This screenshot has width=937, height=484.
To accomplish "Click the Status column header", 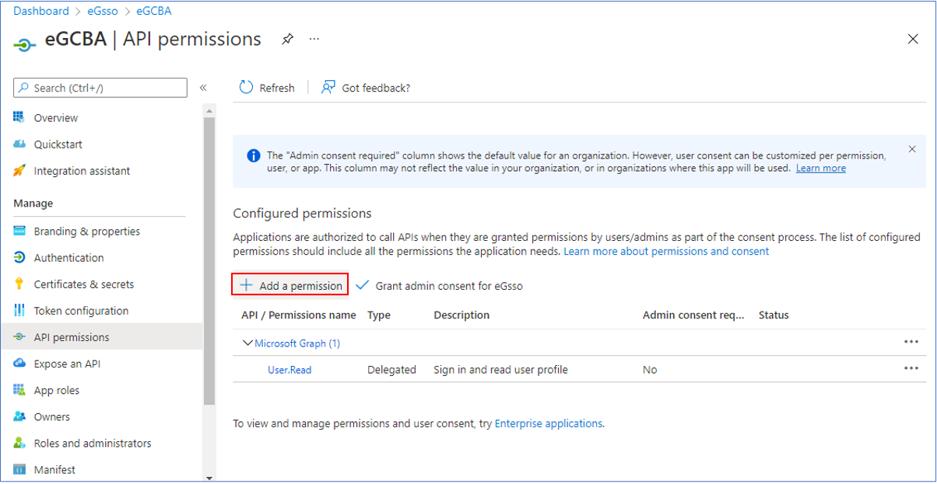I will (774, 315).
